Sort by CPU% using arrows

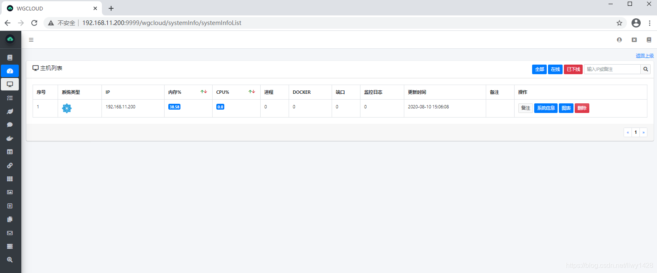coord(252,92)
